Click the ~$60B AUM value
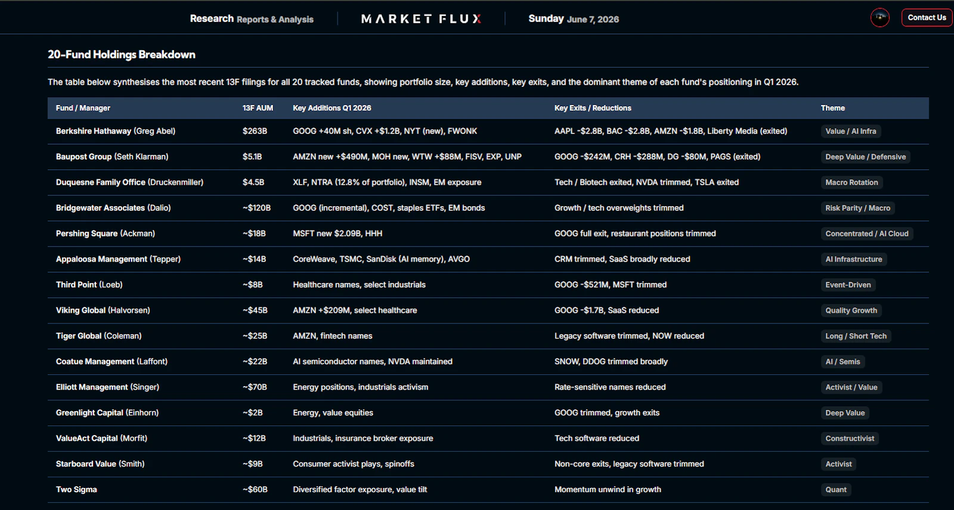 (x=255, y=490)
